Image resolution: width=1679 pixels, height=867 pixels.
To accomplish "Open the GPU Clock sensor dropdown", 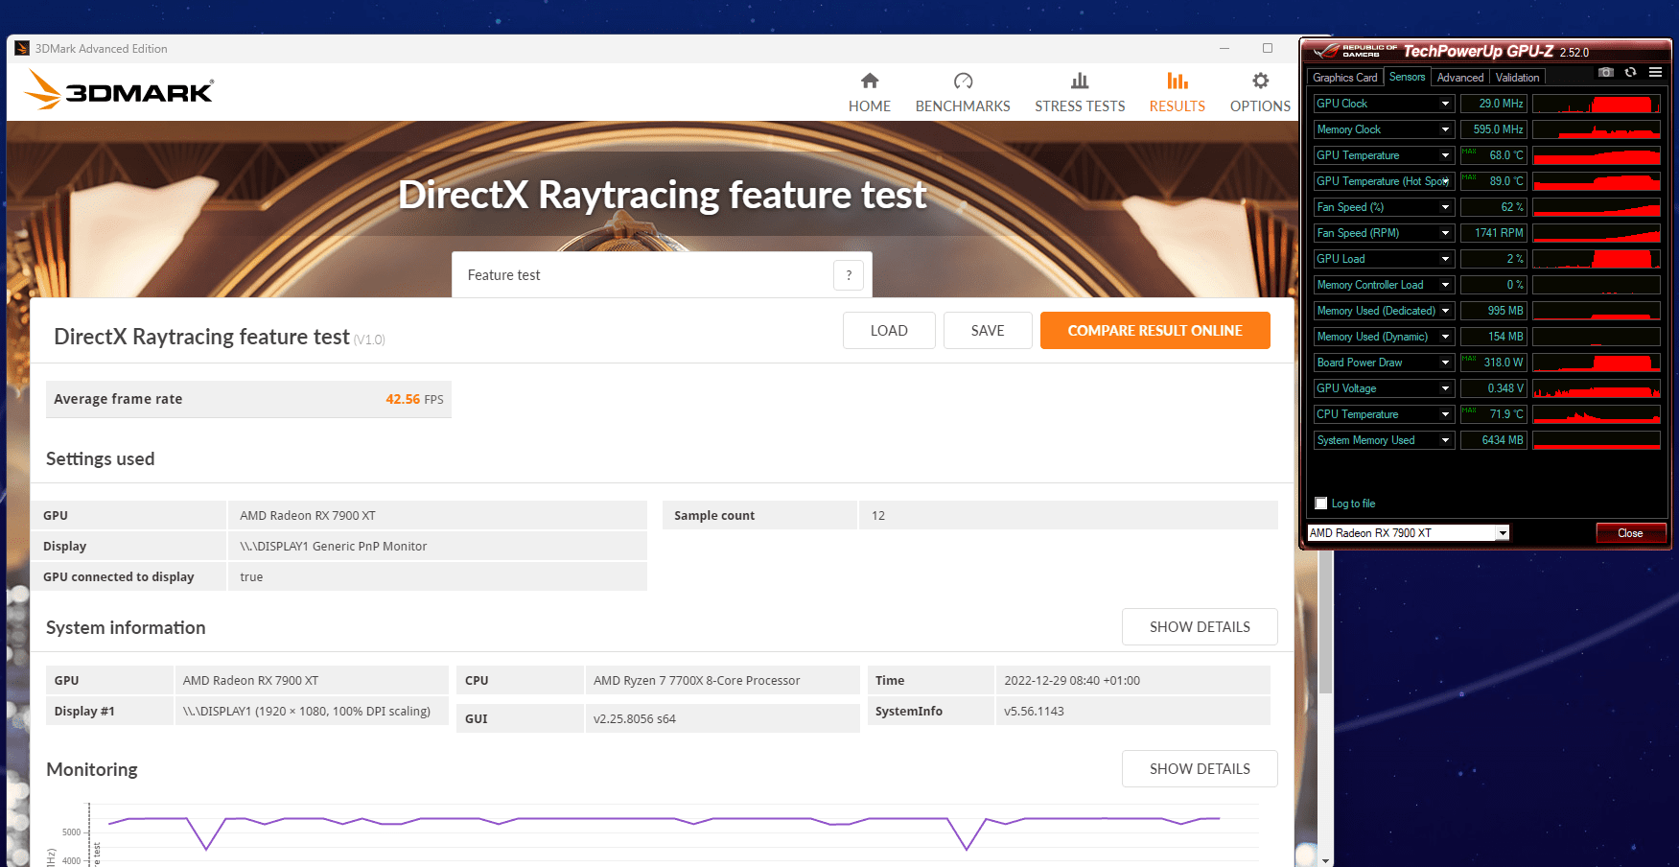I will (1445, 104).
